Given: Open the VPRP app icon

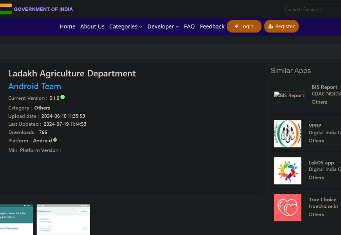Looking at the screenshot, I should 287,134.
